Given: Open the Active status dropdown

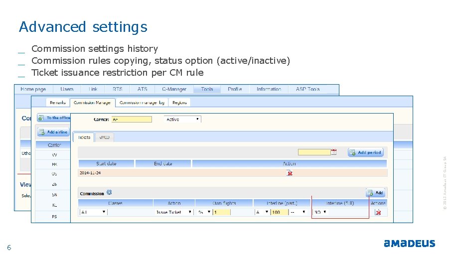Looking at the screenshot, I should coord(182,119).
